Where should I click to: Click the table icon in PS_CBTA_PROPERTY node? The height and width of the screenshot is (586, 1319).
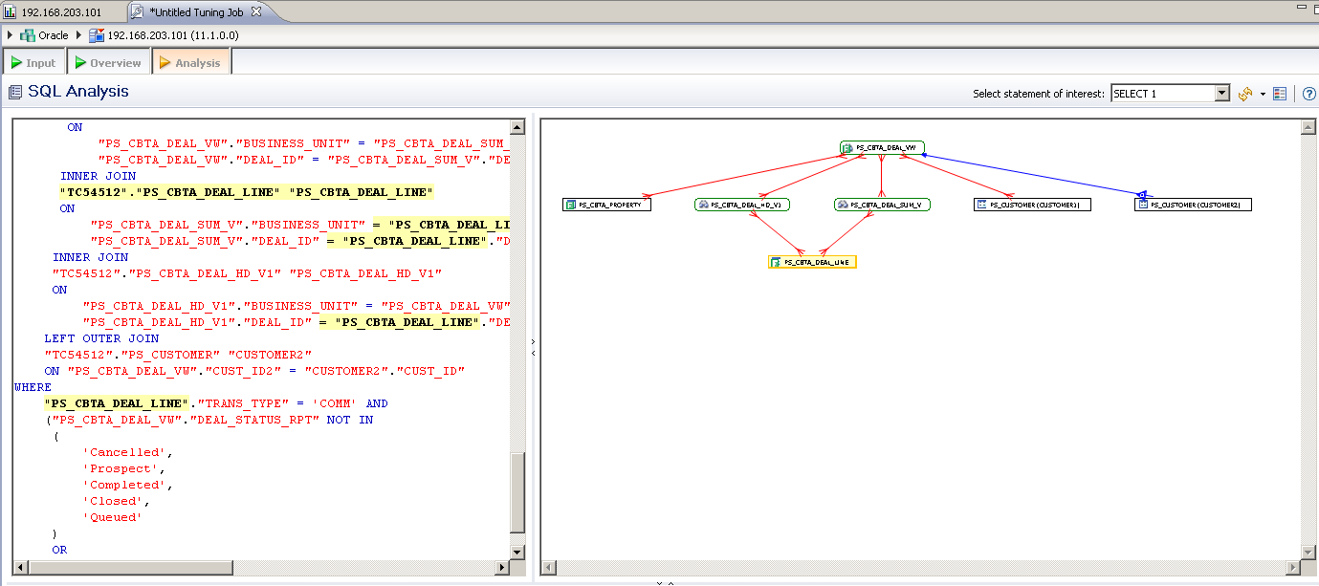tap(571, 205)
